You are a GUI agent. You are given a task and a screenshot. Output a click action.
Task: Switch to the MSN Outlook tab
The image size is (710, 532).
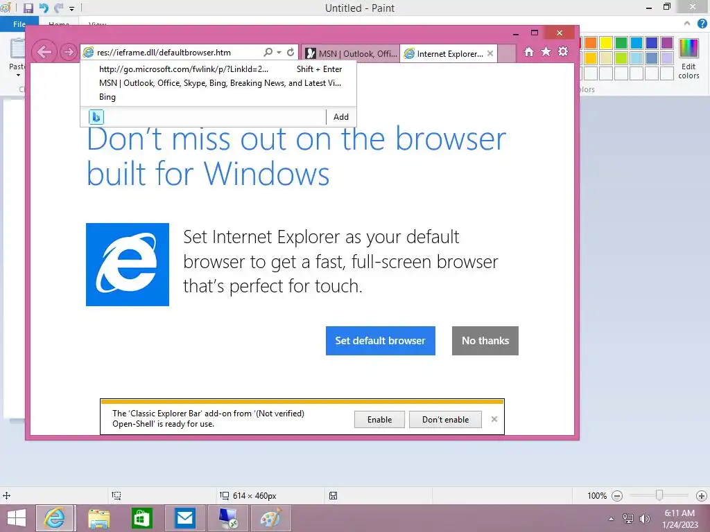(350, 54)
